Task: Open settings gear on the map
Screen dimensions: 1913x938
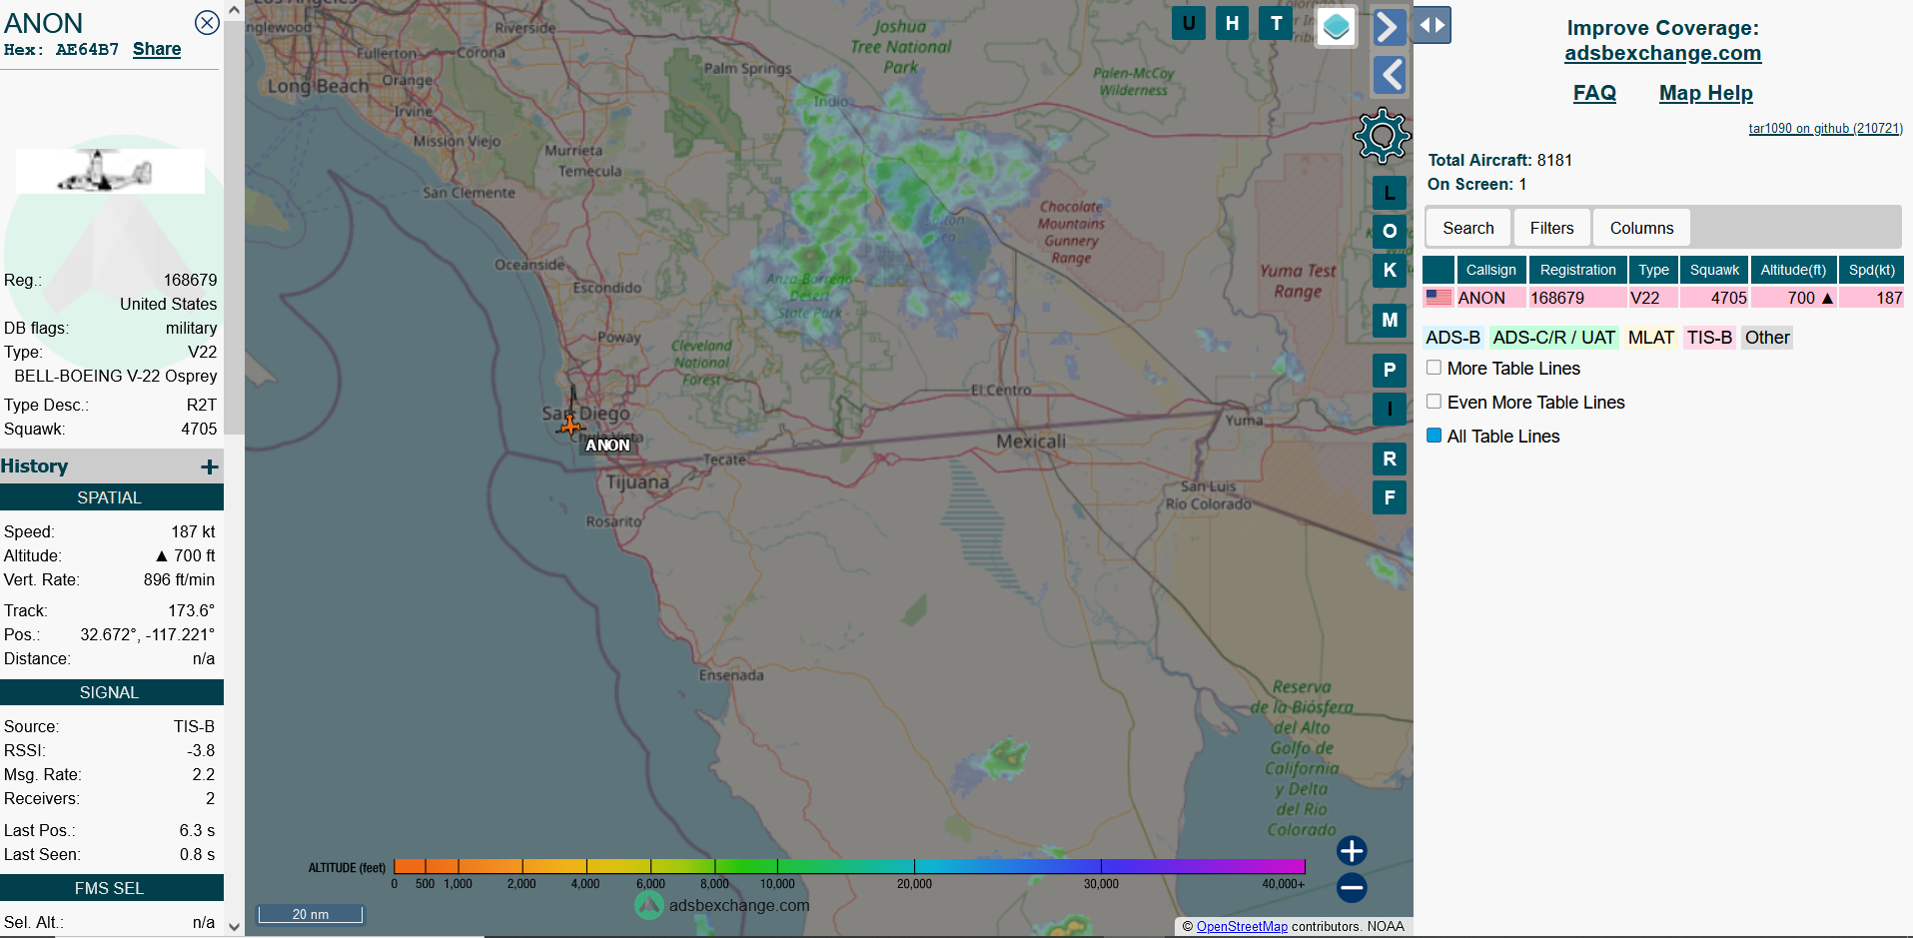Action: click(1383, 136)
